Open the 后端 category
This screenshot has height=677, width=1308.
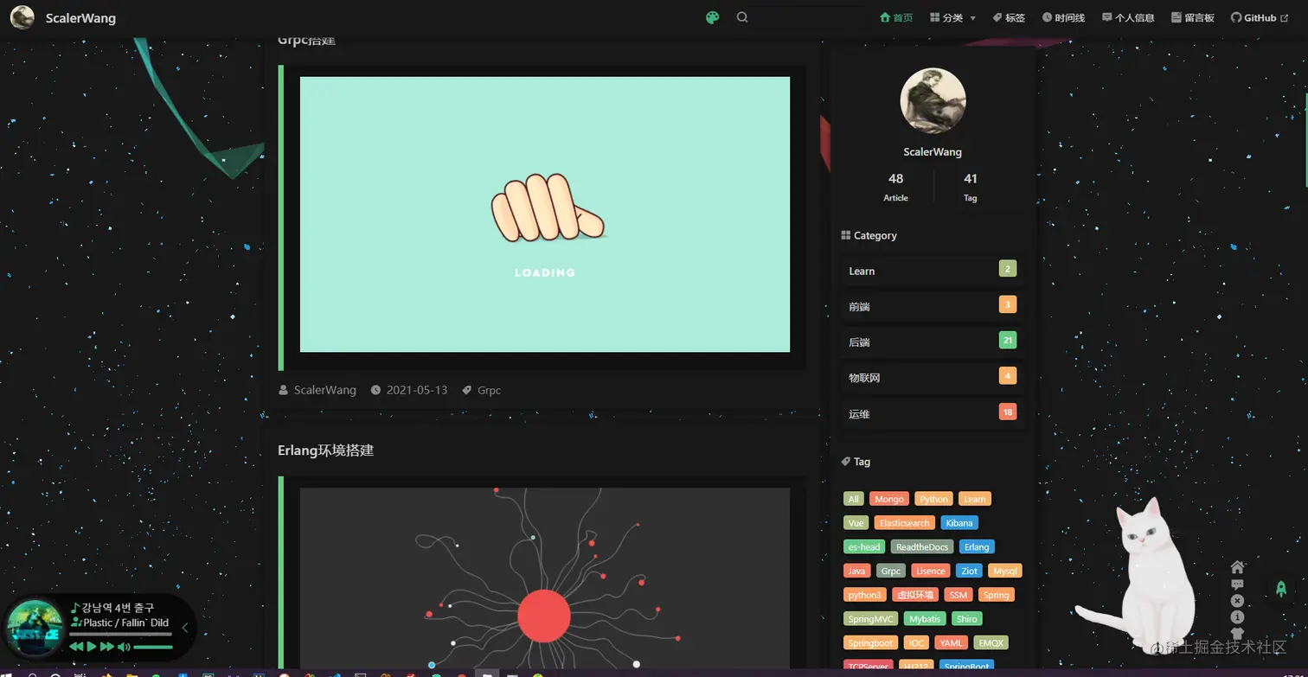coord(933,342)
